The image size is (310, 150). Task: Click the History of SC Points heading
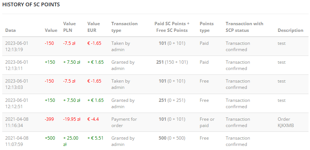tap(31, 5)
